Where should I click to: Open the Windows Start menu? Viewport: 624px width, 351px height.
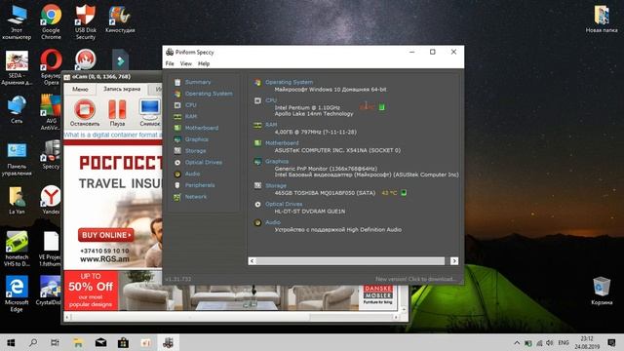[x=11, y=342]
